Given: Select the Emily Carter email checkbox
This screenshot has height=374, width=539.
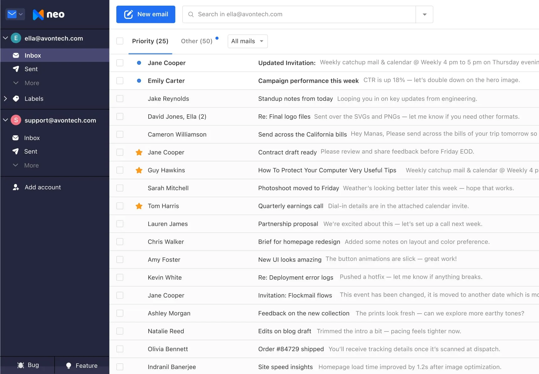Looking at the screenshot, I should click(120, 81).
